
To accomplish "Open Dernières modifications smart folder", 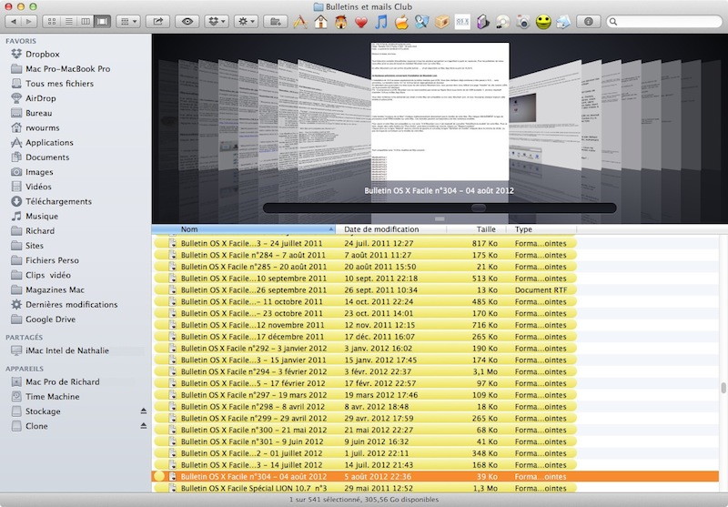I will (72, 304).
